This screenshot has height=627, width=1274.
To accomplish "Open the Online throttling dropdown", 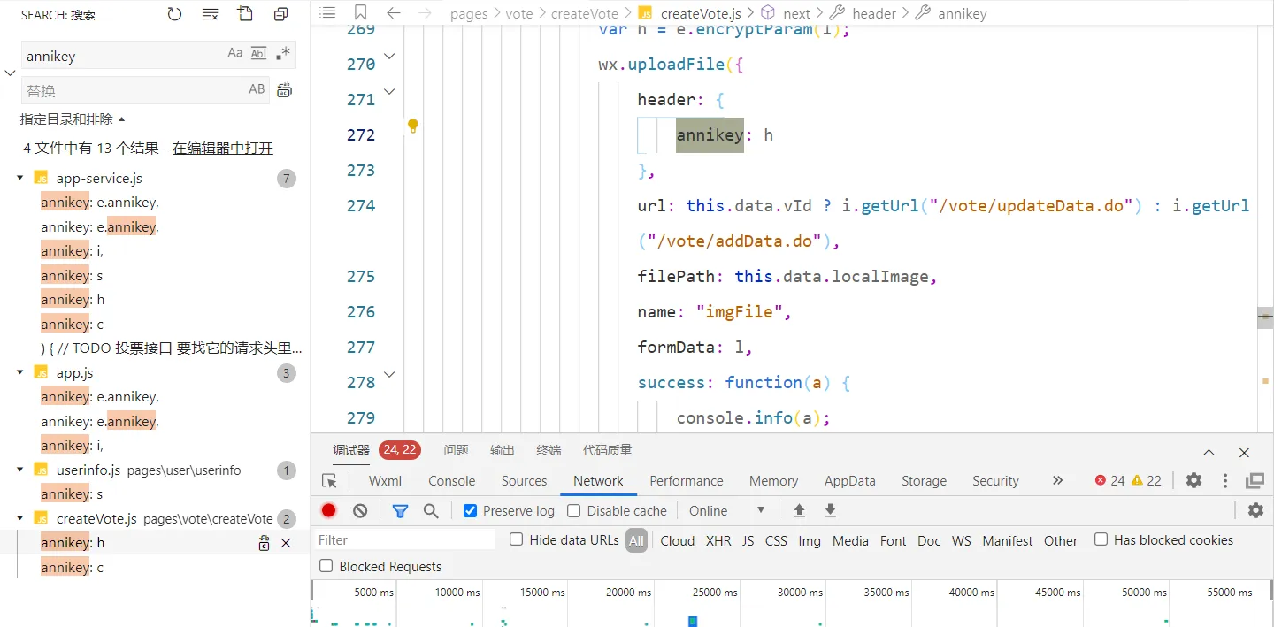I will (727, 510).
